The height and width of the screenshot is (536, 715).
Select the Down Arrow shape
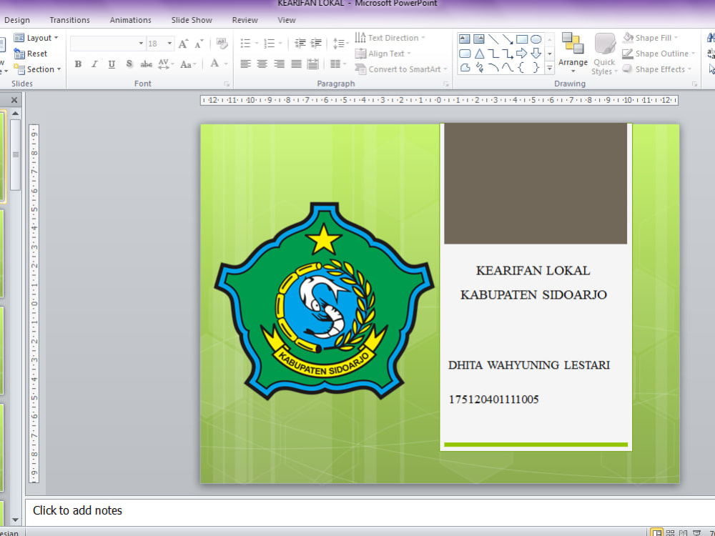536,54
